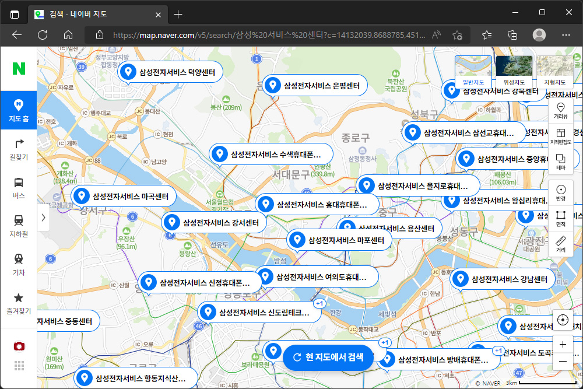Screen dimensions: 583x389
Task: Toggle 지적편집도 cadastral map layer
Action: coord(561,136)
